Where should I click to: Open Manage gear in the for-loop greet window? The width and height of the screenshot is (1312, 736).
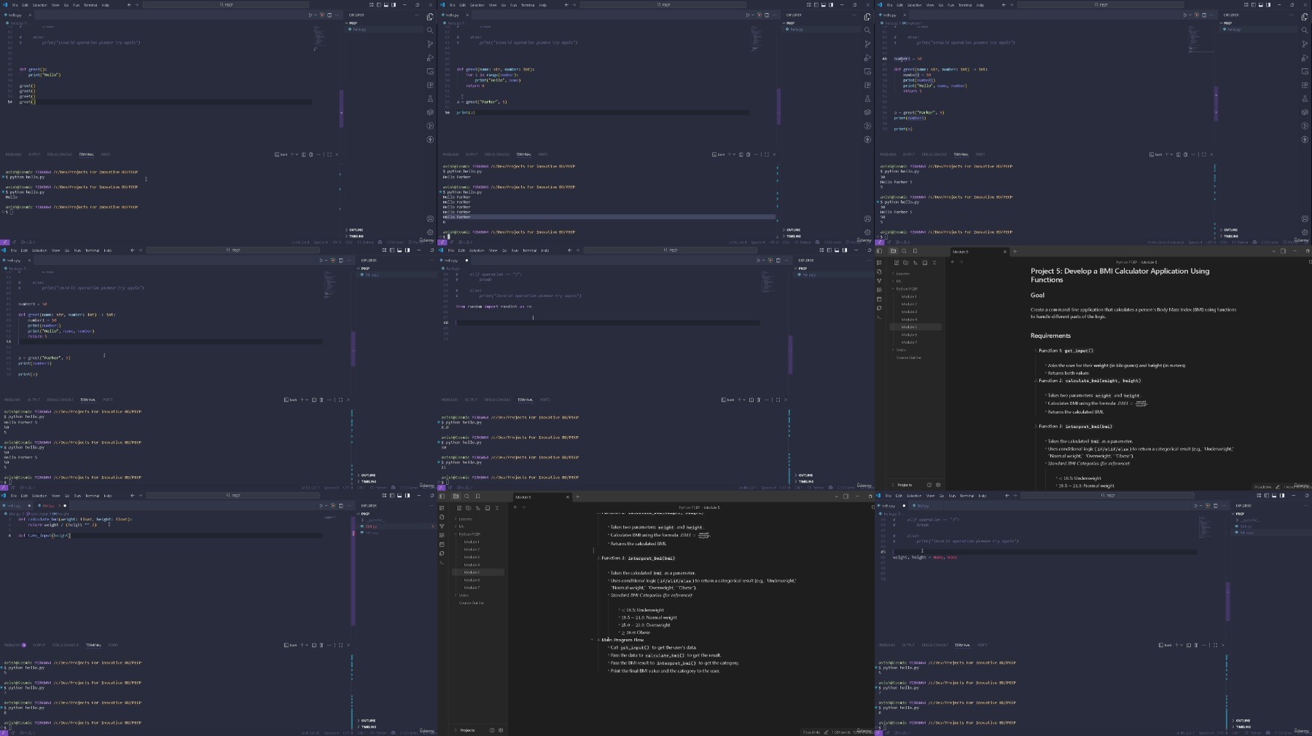click(867, 232)
